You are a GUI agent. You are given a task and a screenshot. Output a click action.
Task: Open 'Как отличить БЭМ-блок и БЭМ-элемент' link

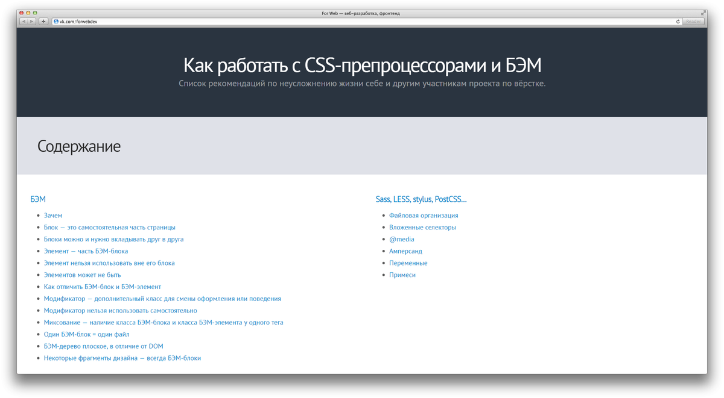click(x=103, y=287)
